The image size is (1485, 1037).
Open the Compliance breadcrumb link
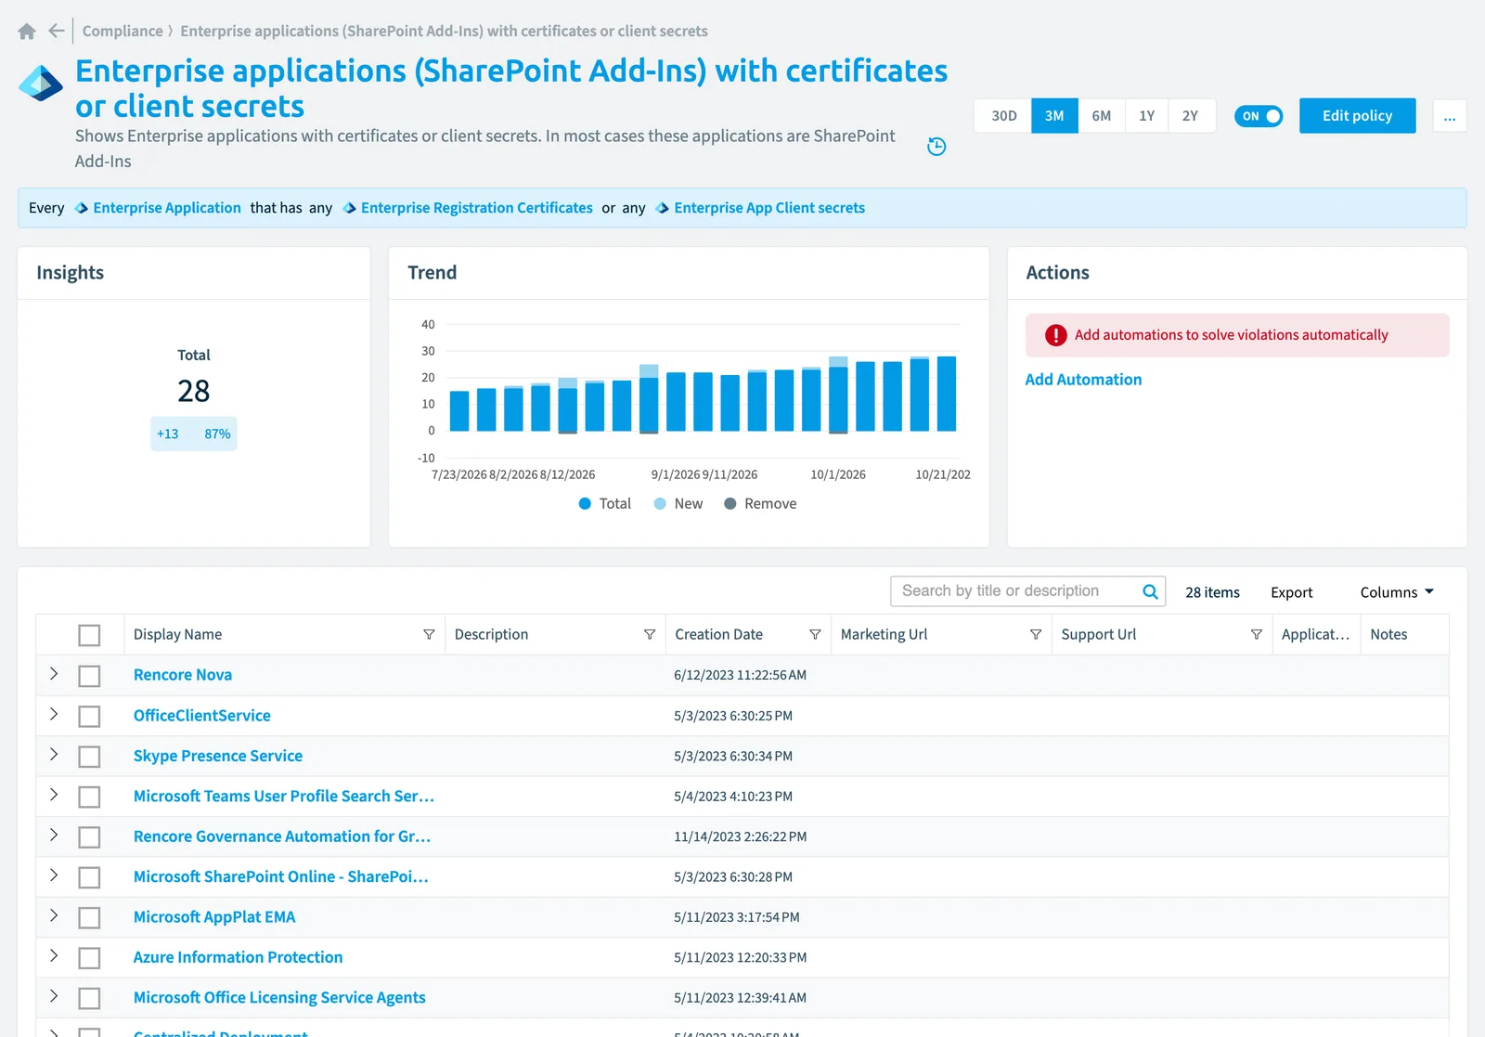[123, 31]
